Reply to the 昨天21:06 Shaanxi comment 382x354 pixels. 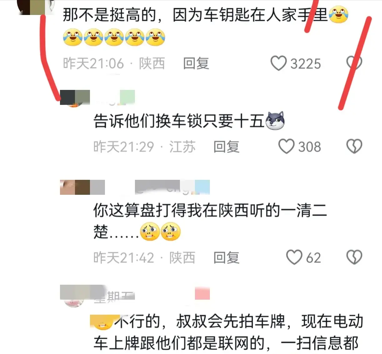click(x=196, y=63)
